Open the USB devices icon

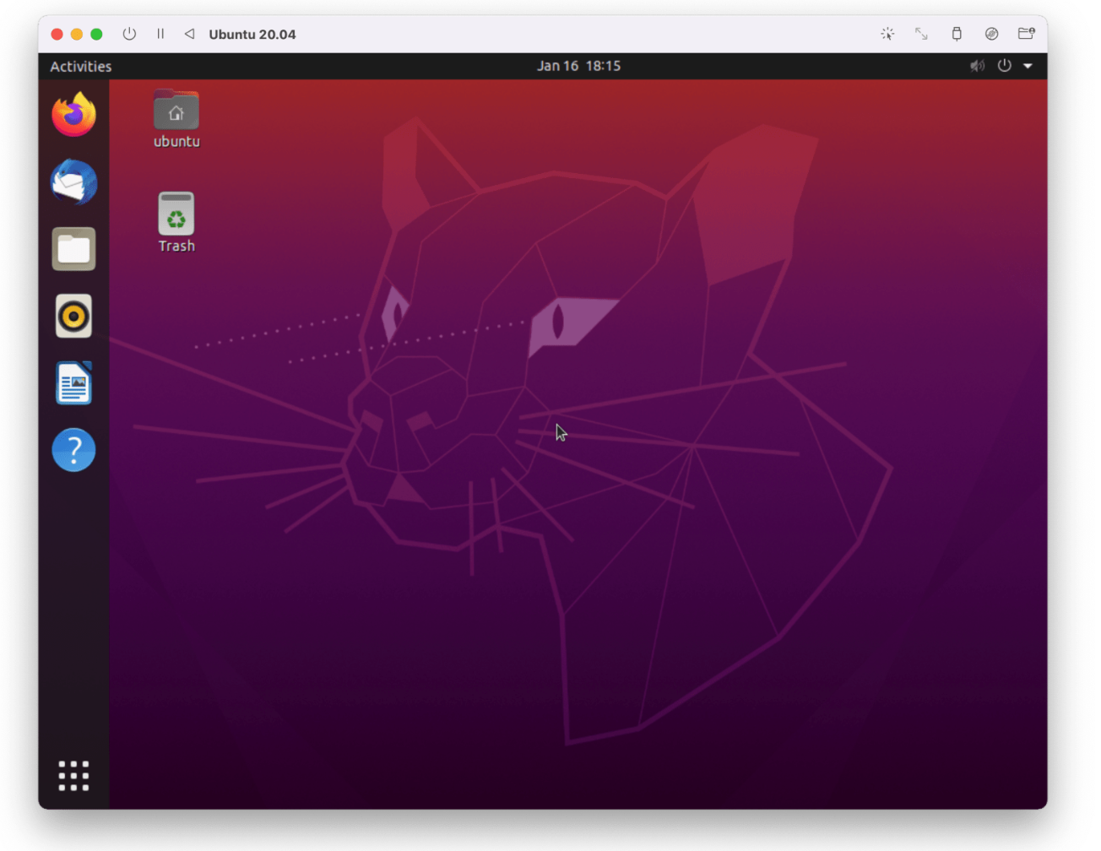click(957, 34)
